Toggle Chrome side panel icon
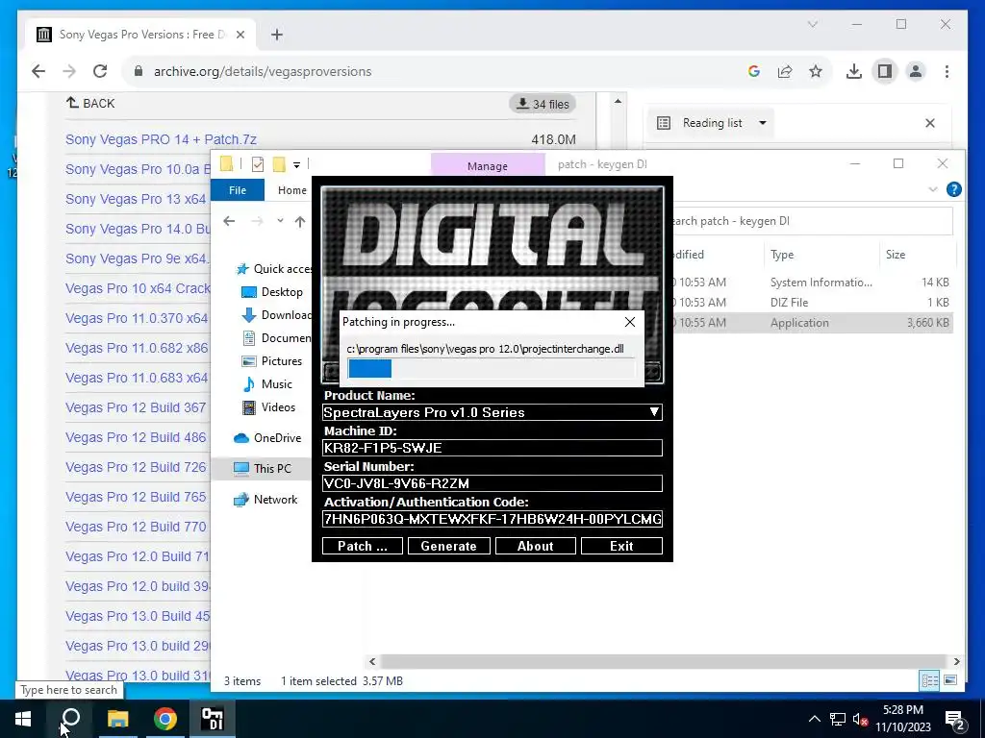This screenshot has width=985, height=738. (885, 71)
